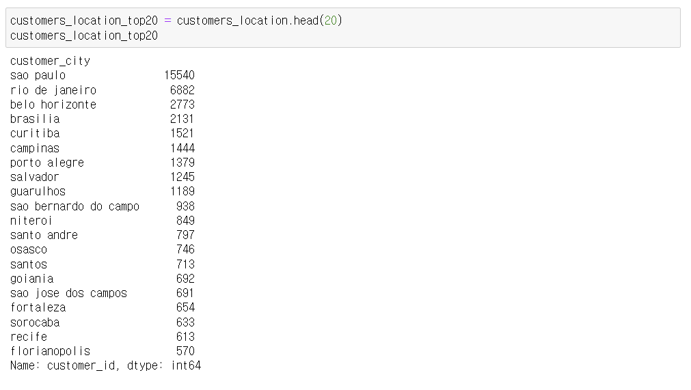Screen dimensions: 691x390
Task: Click the value 613
Action: click(185, 337)
